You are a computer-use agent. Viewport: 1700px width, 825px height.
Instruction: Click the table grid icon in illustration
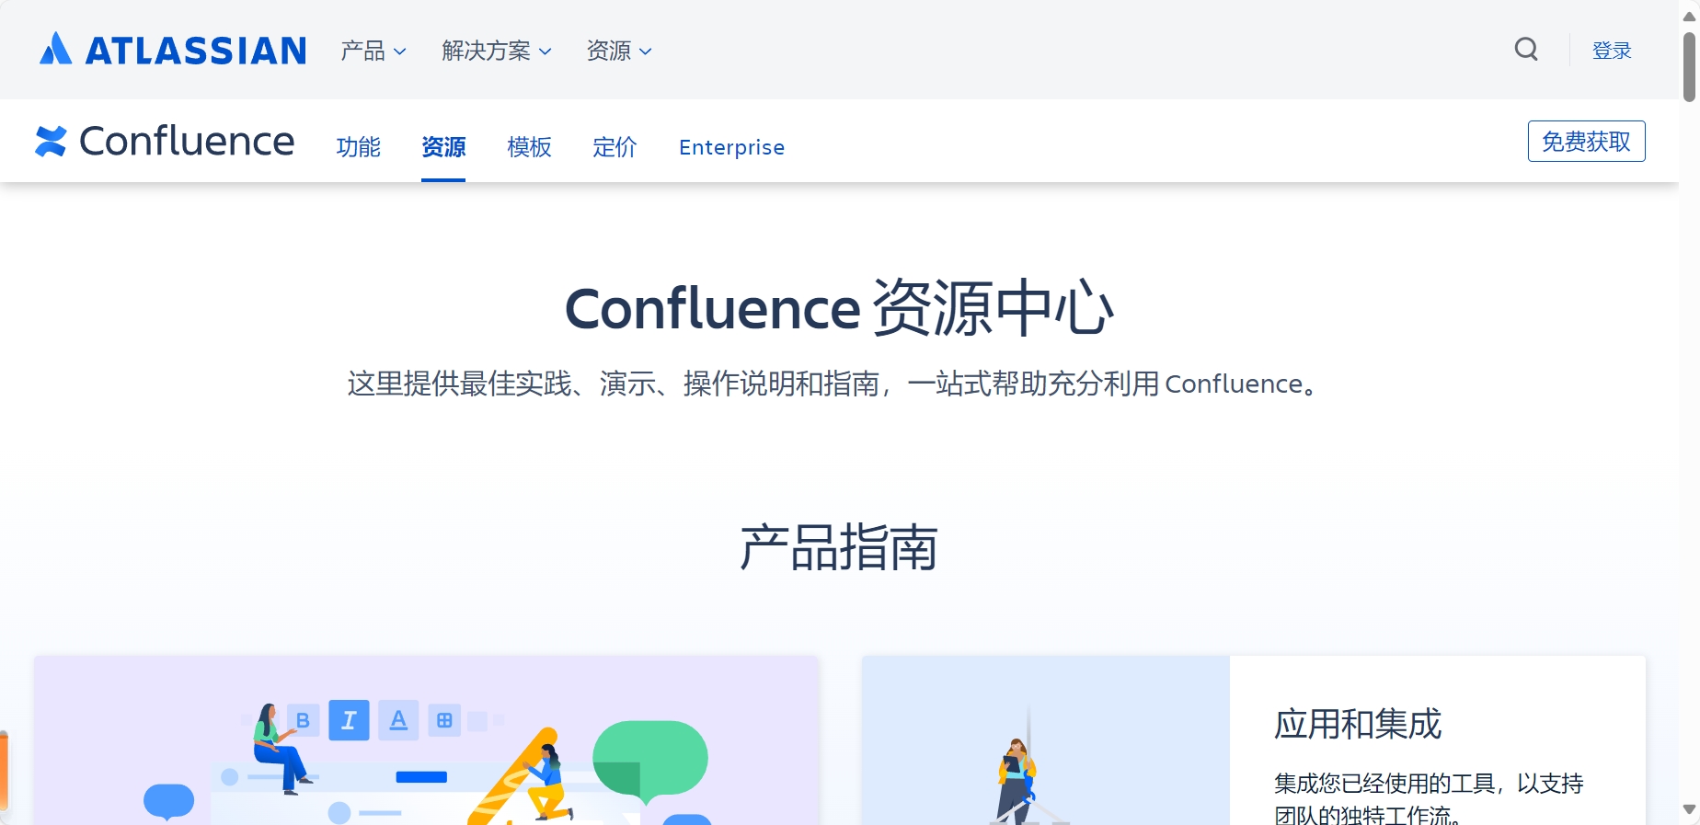(444, 720)
